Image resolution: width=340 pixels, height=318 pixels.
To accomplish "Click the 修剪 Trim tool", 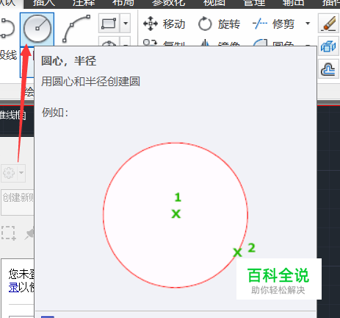I will point(273,24).
